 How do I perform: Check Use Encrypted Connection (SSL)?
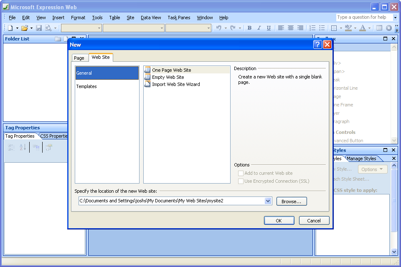[241, 181]
